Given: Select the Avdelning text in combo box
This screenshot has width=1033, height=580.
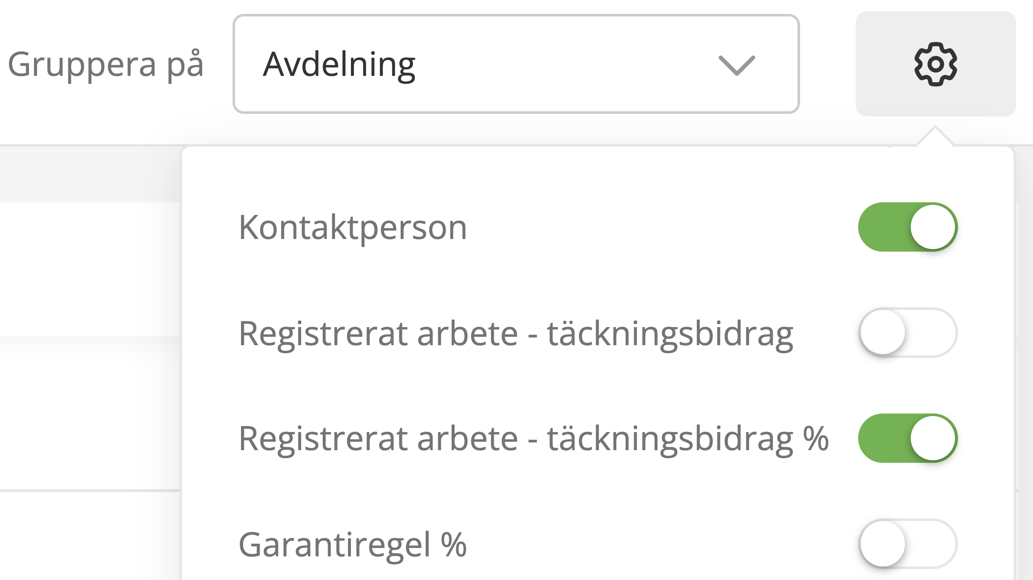Looking at the screenshot, I should (340, 64).
